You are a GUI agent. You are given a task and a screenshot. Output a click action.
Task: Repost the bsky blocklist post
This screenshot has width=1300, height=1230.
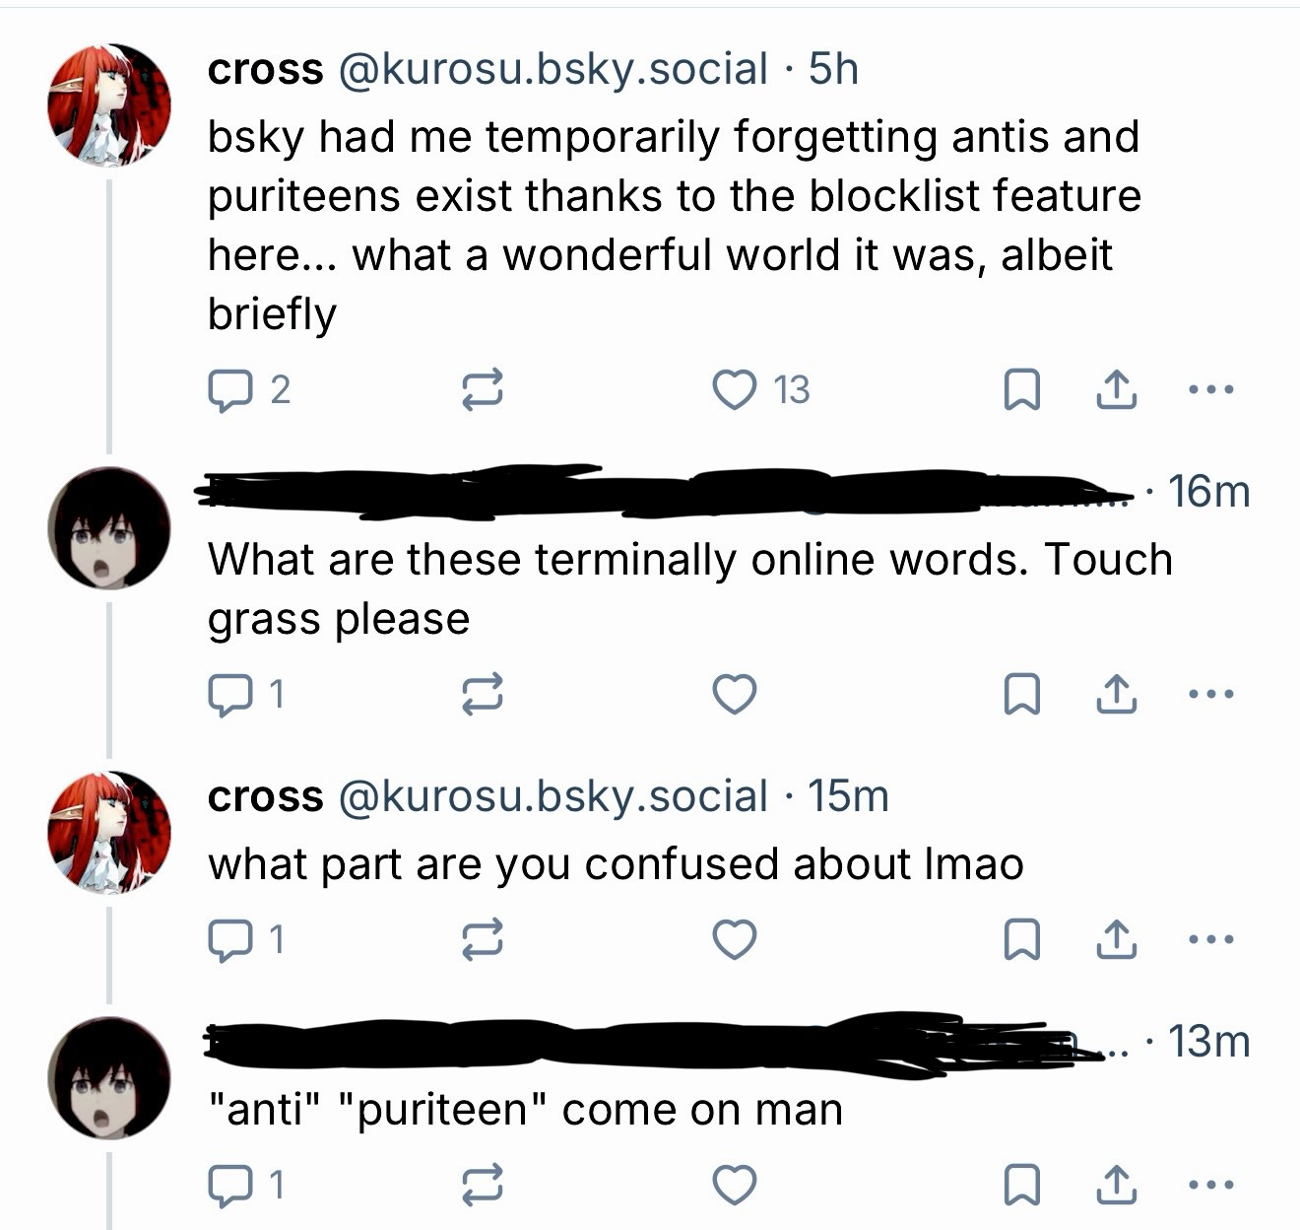tap(483, 390)
